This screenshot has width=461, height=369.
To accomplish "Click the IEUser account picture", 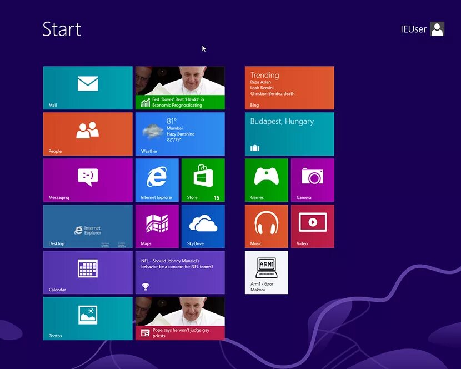I will (437, 29).
